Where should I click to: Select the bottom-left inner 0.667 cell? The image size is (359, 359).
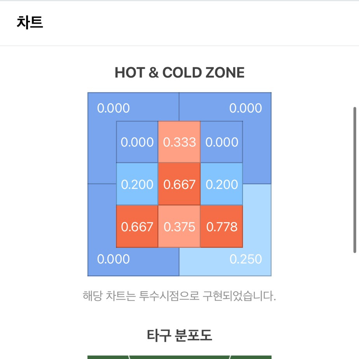tap(137, 227)
